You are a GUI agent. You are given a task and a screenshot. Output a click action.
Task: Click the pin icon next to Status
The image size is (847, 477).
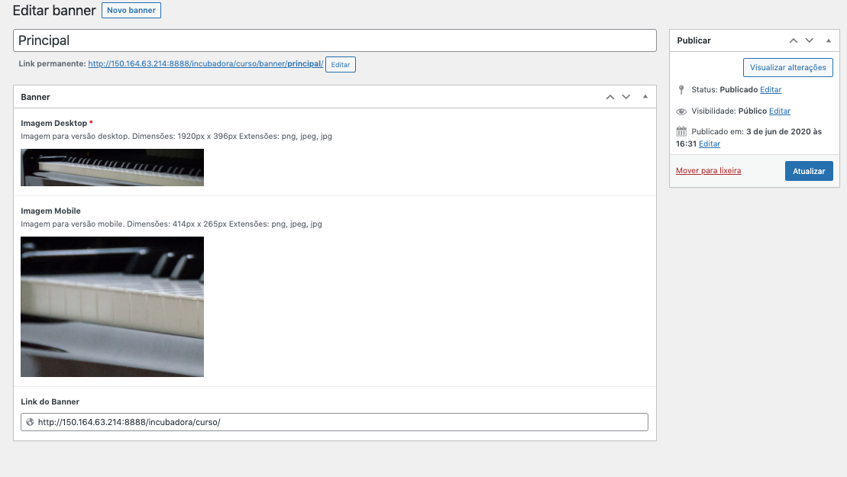click(x=681, y=90)
